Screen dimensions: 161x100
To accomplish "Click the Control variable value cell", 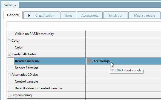I will pyautogui.click(x=123, y=81).
